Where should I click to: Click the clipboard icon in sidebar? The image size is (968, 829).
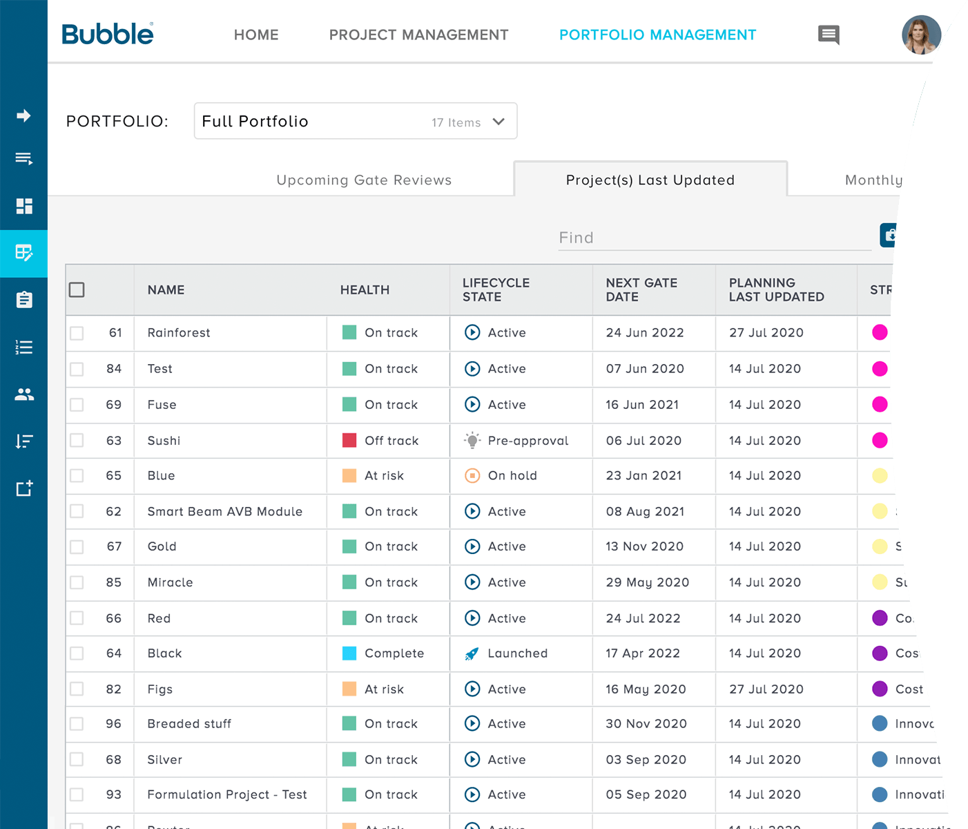coord(23,300)
